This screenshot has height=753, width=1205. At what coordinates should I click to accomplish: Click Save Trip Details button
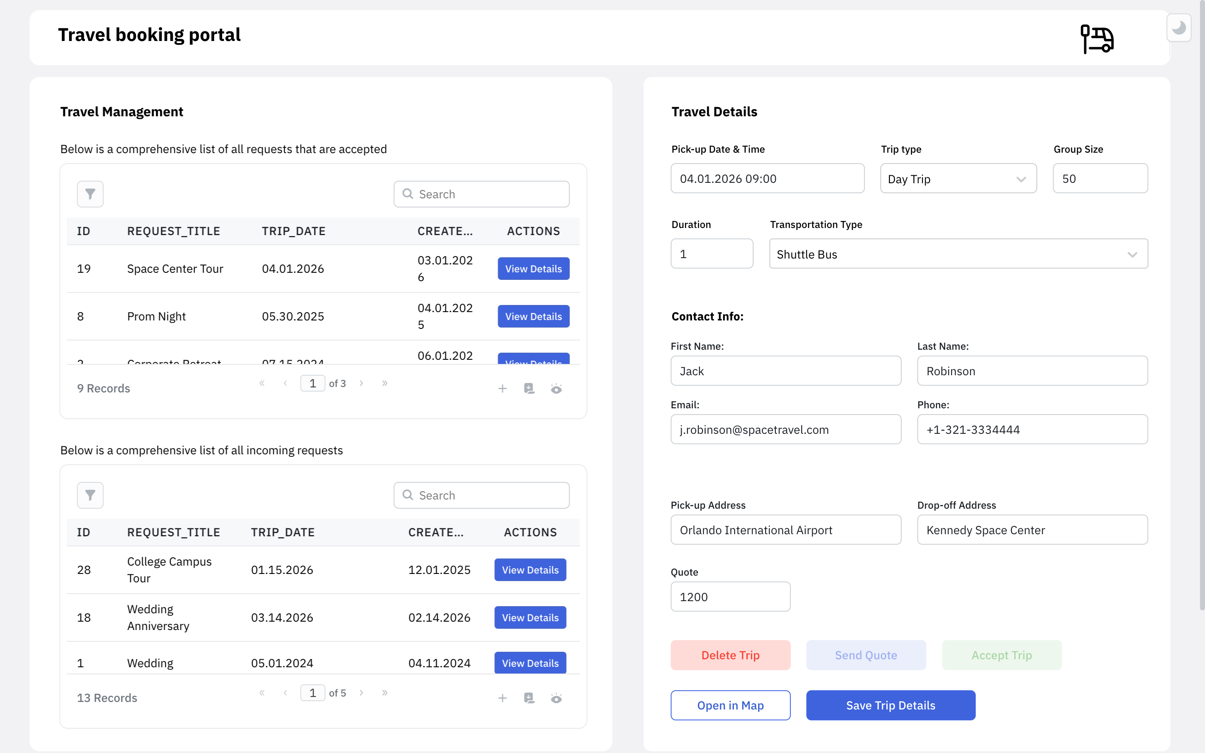pos(890,705)
